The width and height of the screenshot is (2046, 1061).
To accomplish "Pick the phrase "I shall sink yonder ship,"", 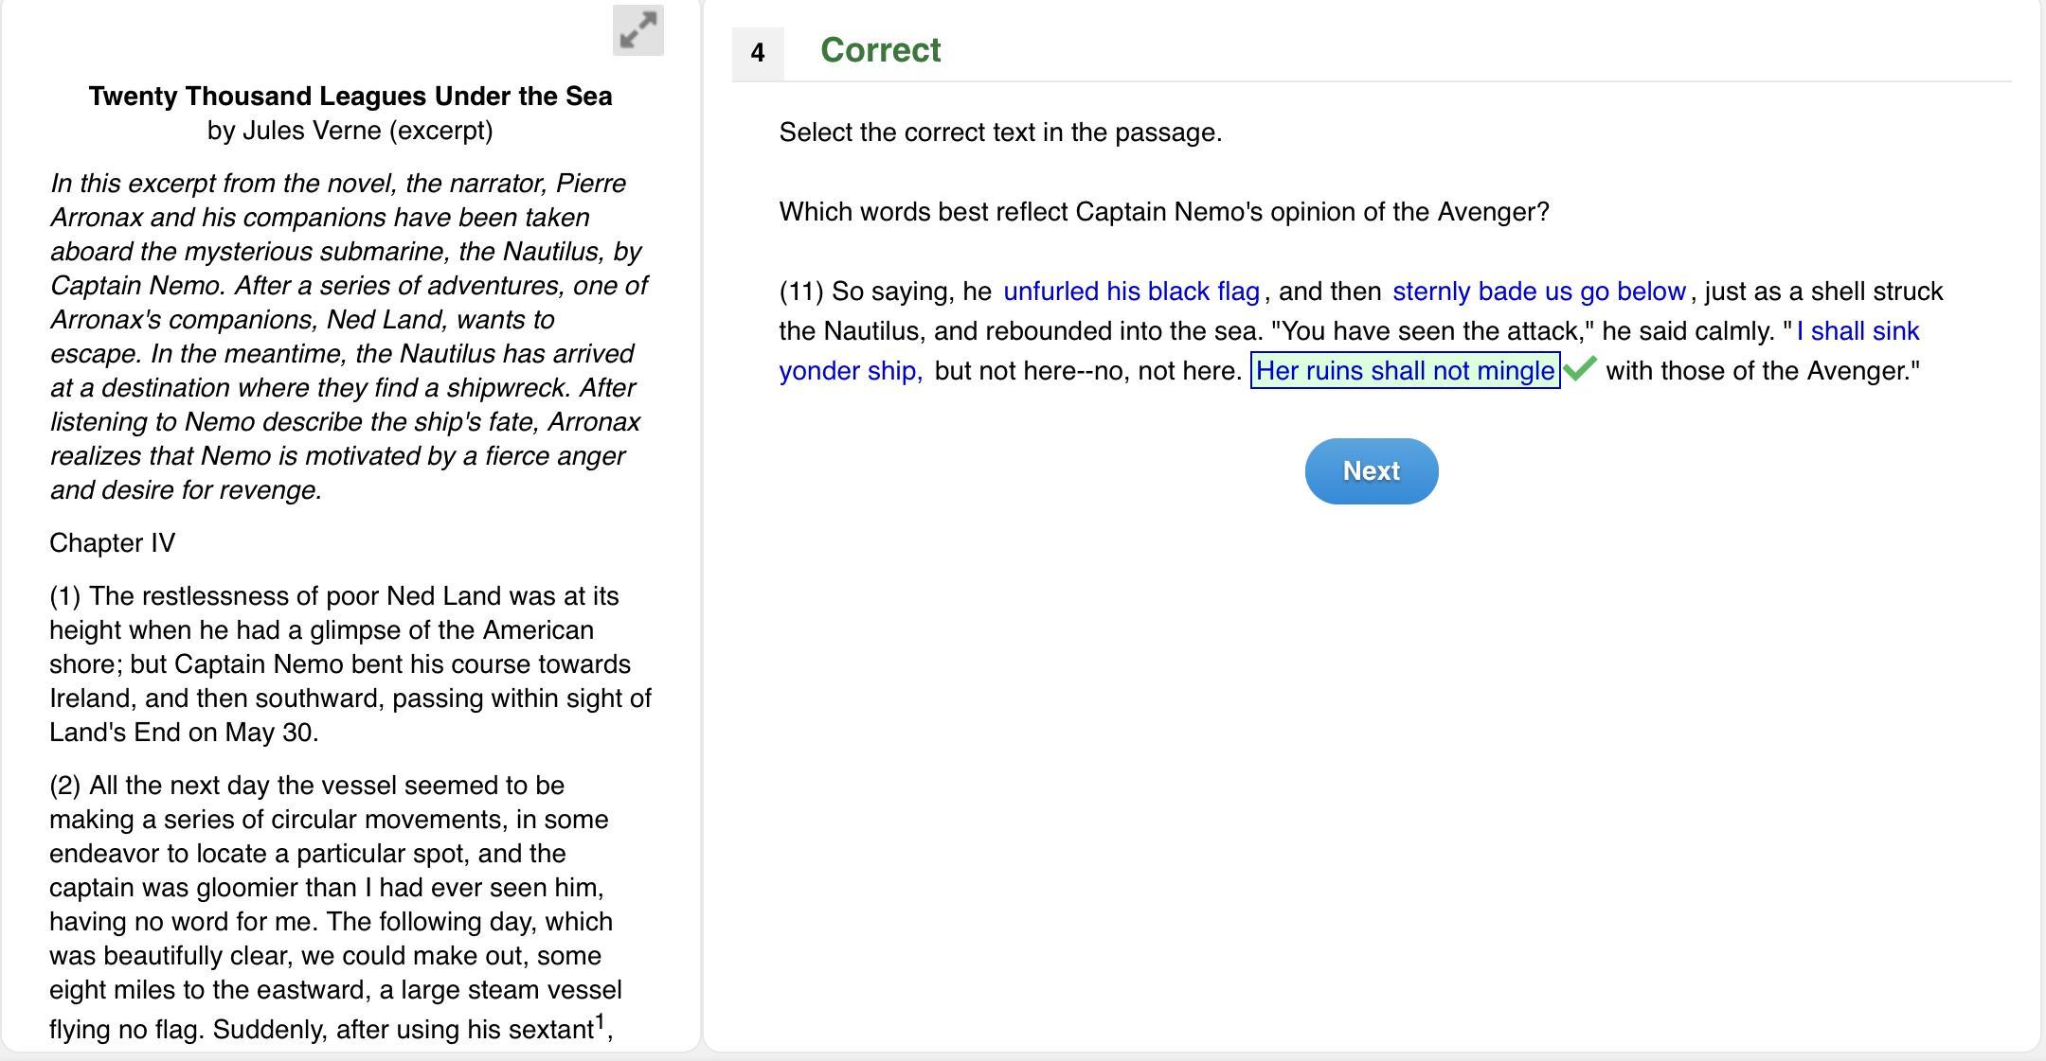I will (x=1857, y=331).
